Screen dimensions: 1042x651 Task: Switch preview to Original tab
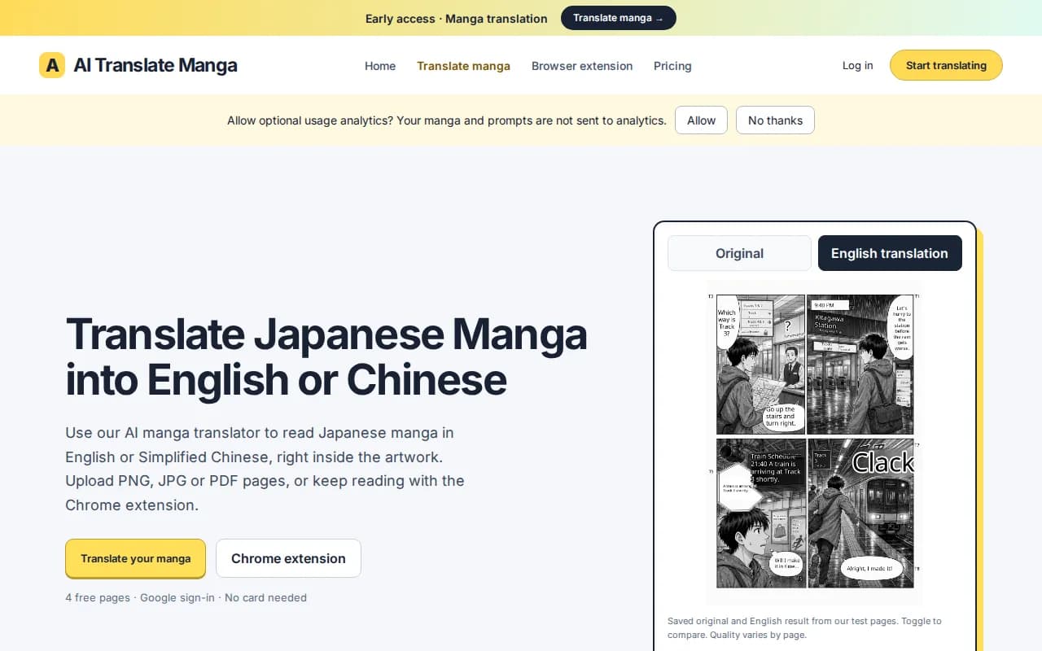pos(739,253)
